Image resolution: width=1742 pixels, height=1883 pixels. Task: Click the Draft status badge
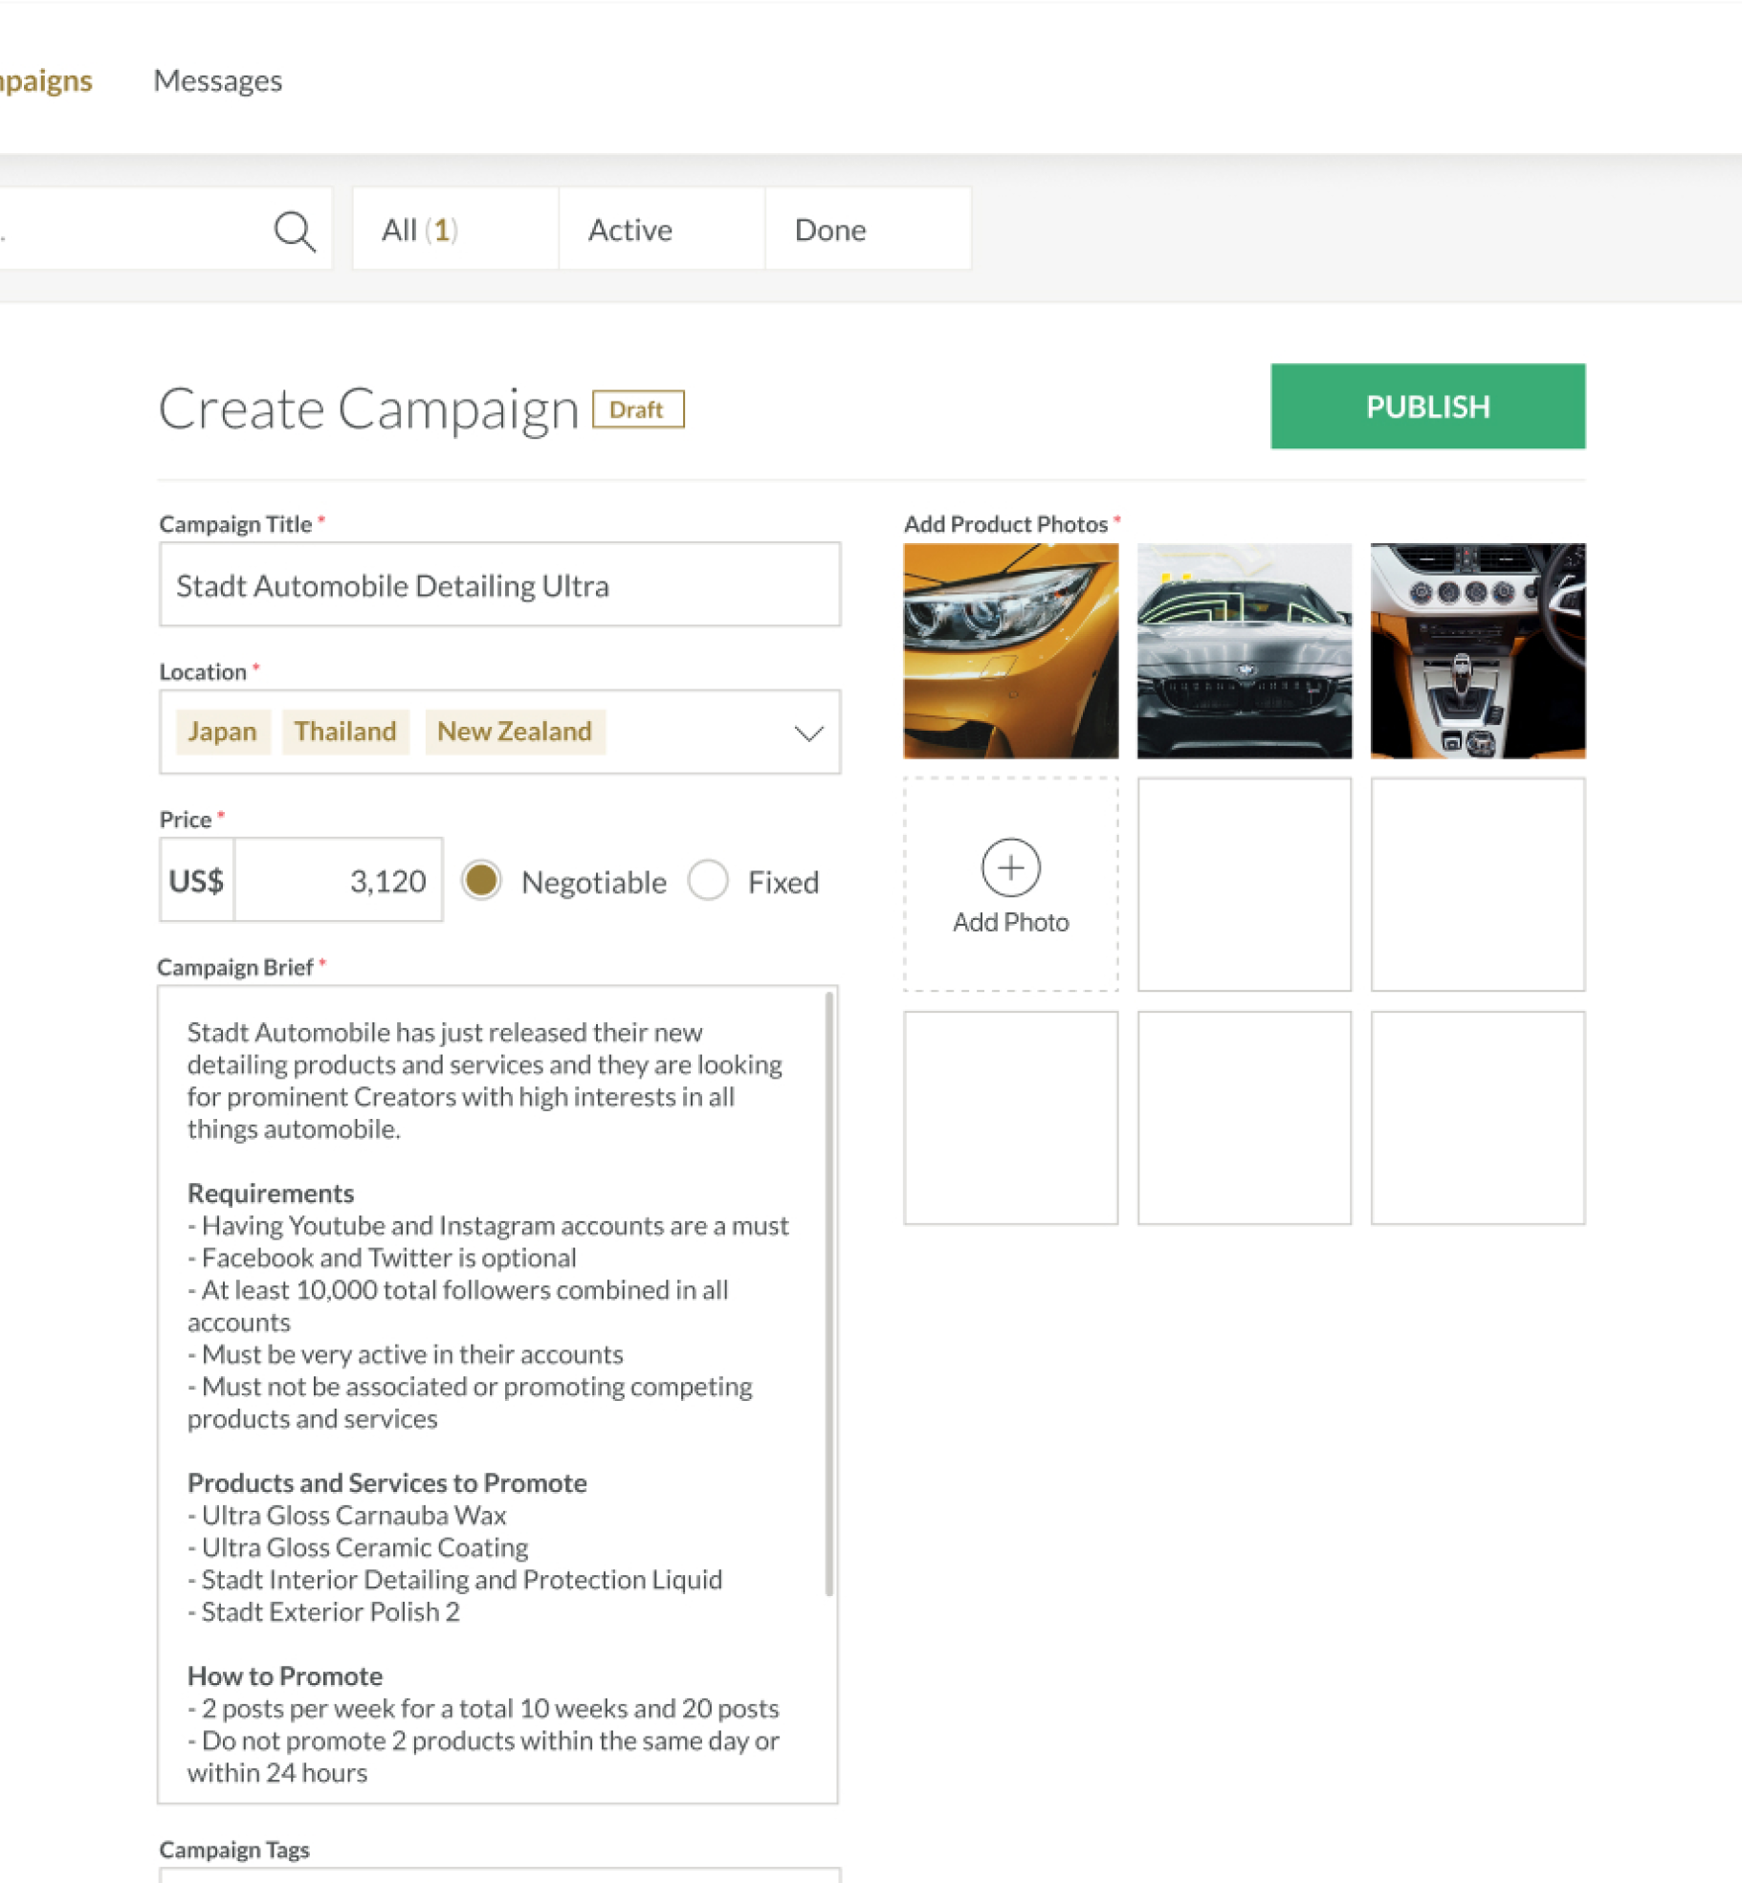pos(637,409)
